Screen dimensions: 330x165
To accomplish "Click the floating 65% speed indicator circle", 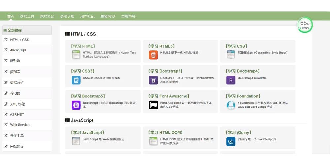I will [x=305, y=25].
